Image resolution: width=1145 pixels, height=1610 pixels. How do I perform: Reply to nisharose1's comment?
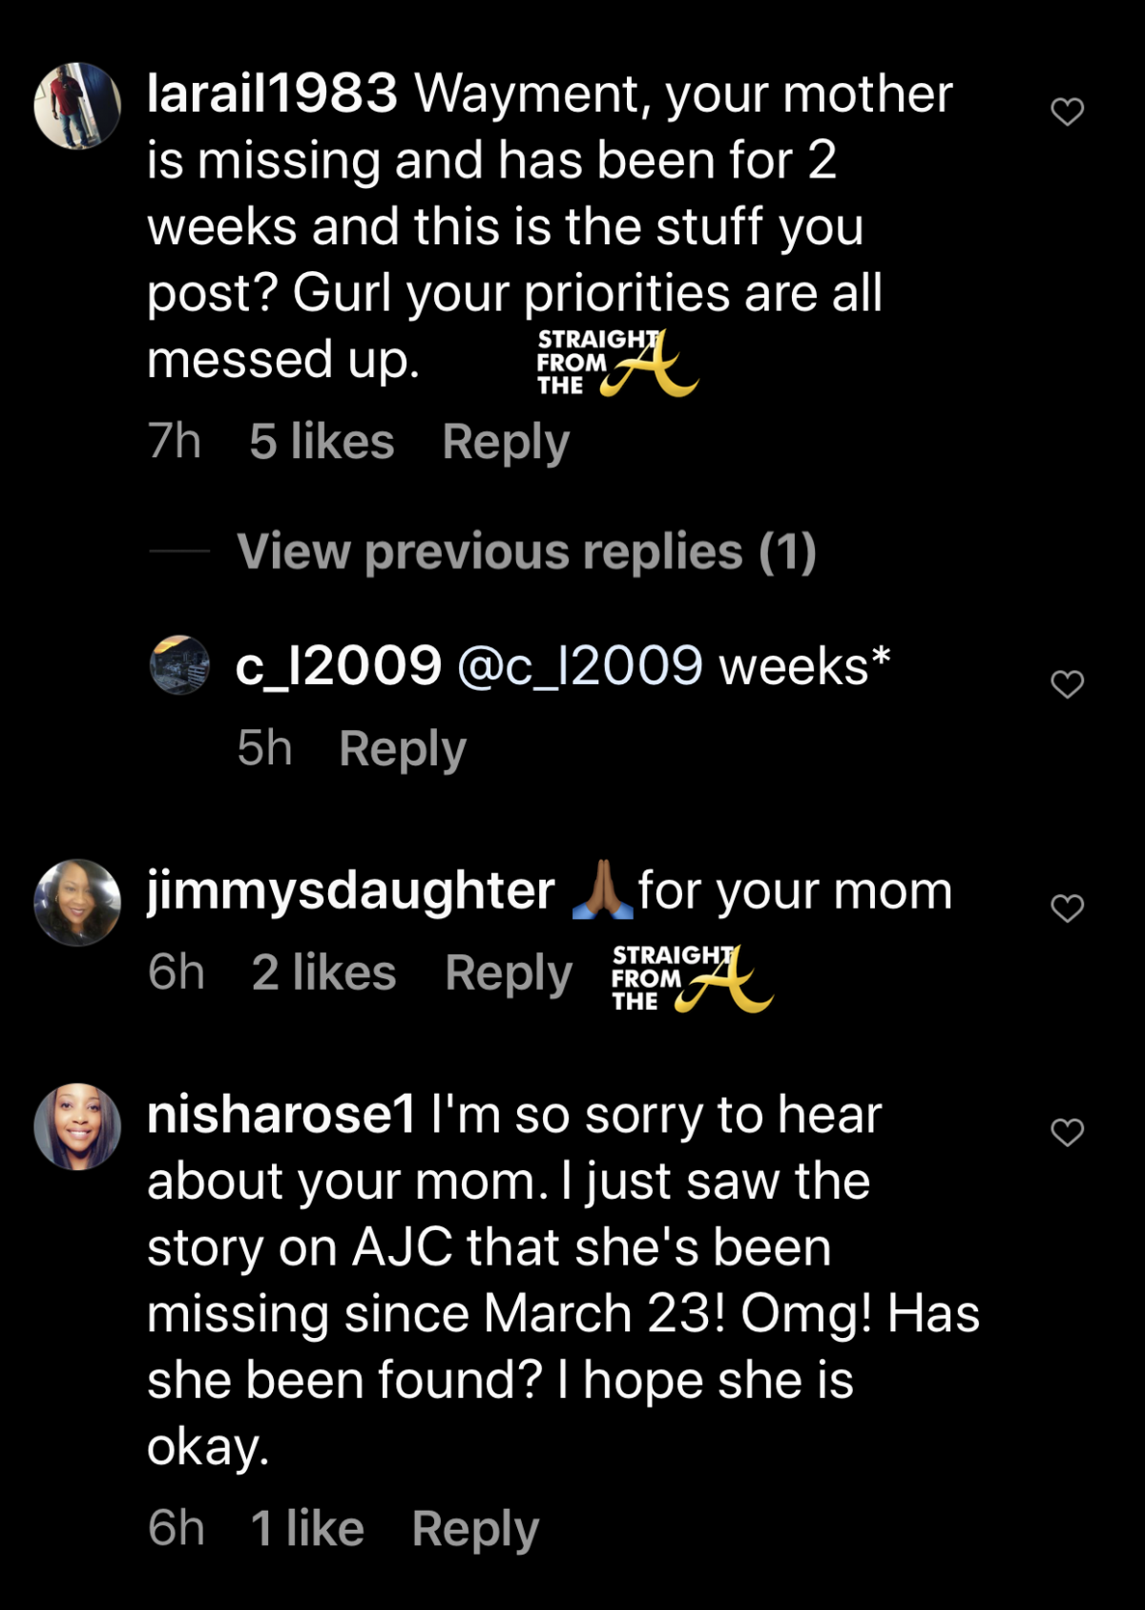pyautogui.click(x=475, y=1529)
